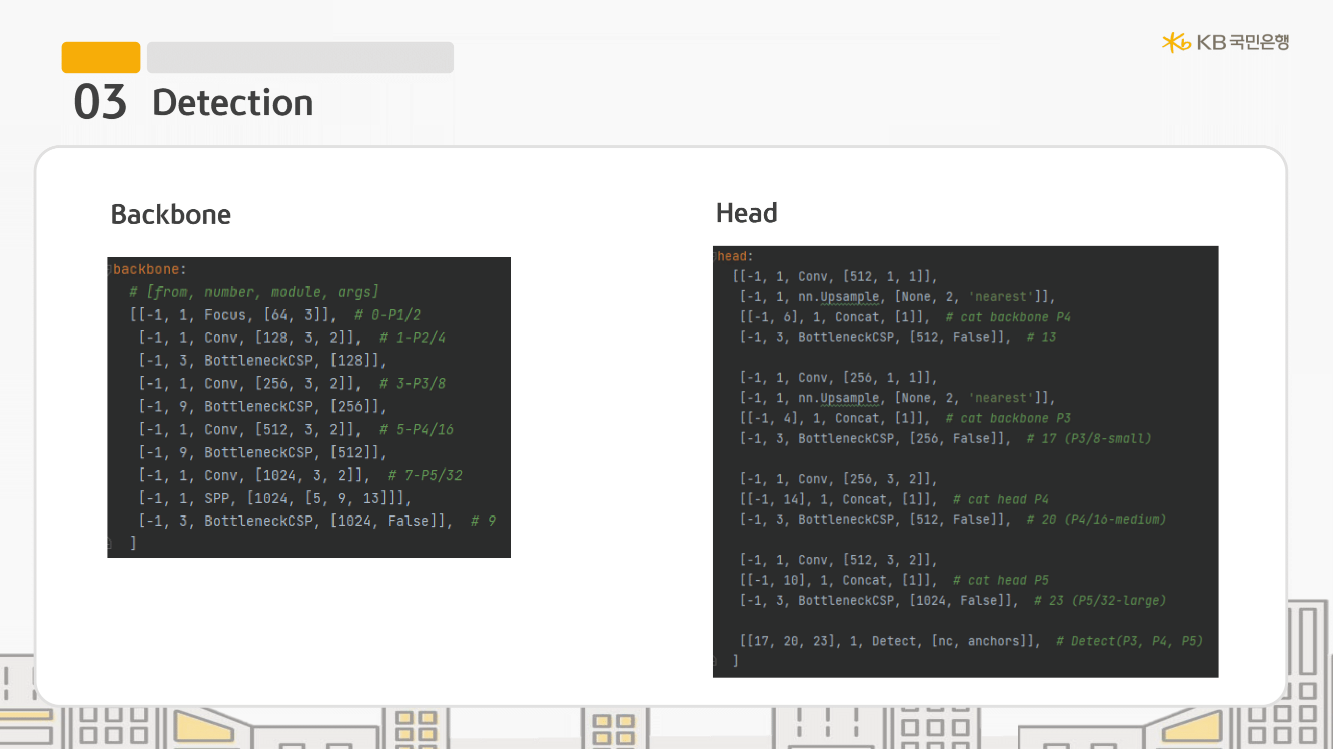Click the "# cat backbone P4" comment
The height and width of the screenshot is (749, 1333).
click(x=1008, y=317)
